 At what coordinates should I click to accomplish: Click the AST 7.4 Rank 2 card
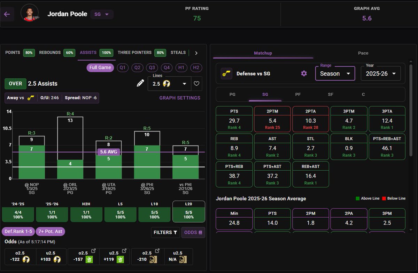272,147
